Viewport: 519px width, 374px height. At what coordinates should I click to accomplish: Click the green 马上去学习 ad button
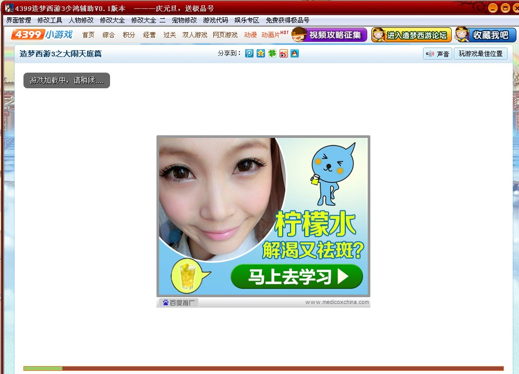(x=297, y=276)
